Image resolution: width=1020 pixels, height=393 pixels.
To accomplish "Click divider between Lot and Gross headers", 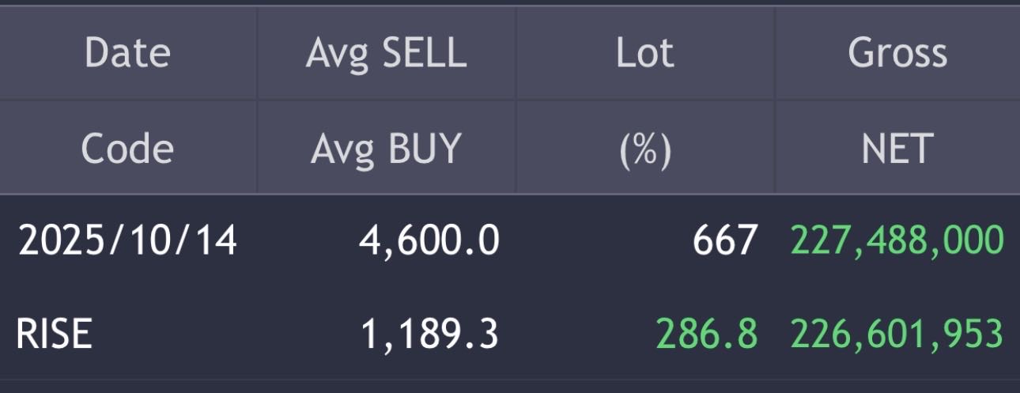I will pos(774,54).
